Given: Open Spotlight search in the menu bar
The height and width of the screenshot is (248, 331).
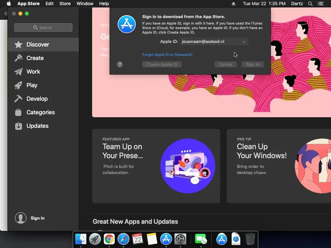Looking at the screenshot, I should [310, 4].
